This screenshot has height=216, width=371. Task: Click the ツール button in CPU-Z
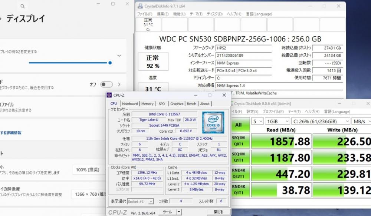tap(167, 212)
